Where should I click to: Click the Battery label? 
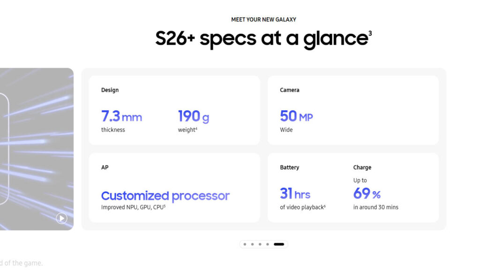pyautogui.click(x=289, y=167)
